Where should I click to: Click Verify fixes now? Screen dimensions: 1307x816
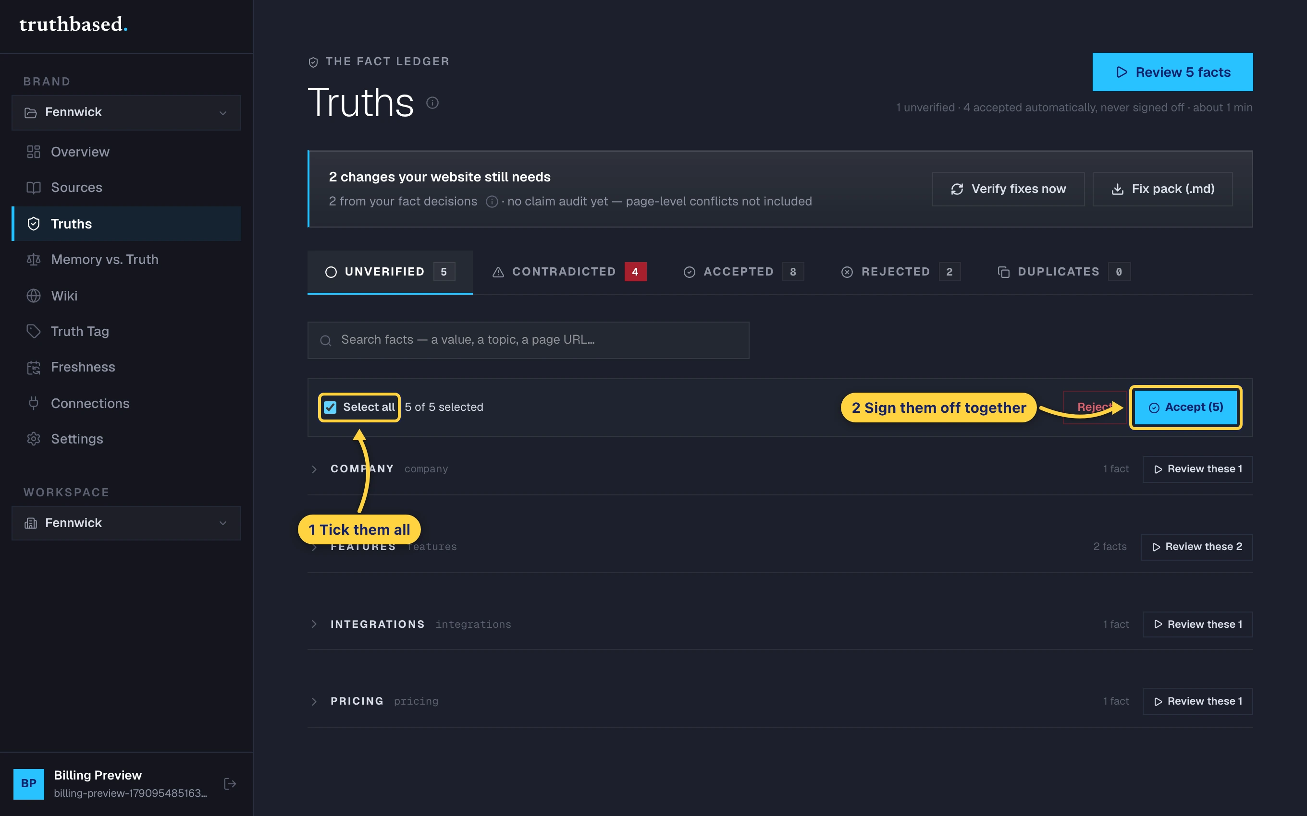pyautogui.click(x=1008, y=189)
